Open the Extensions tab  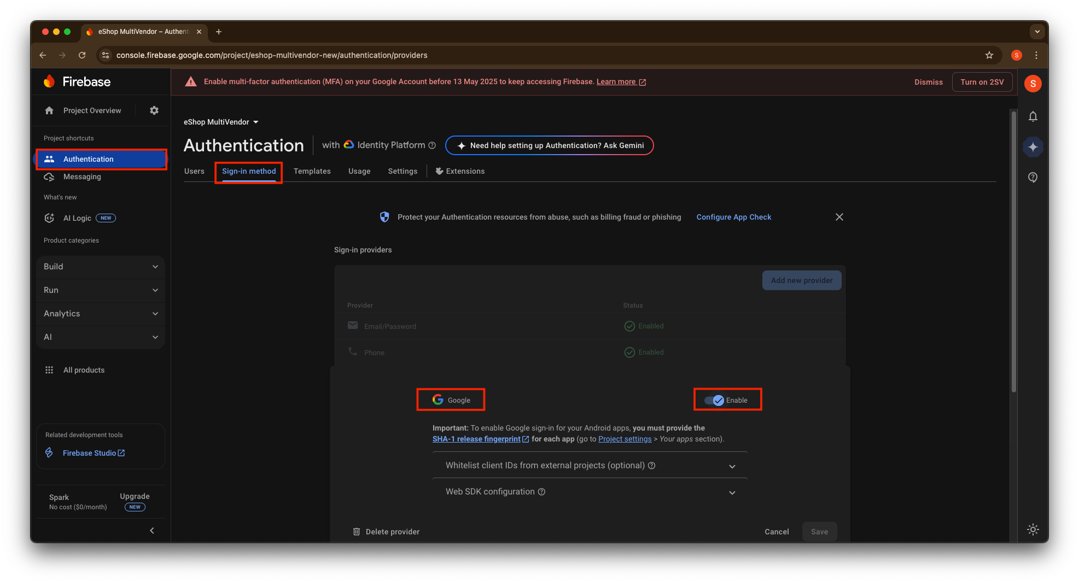(460, 171)
